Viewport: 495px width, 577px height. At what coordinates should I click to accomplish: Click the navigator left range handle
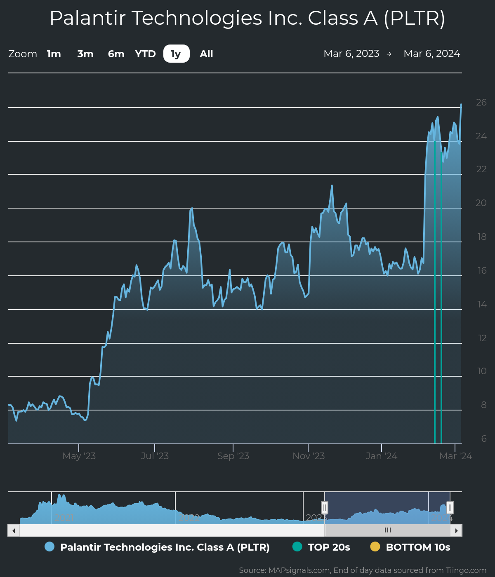[x=325, y=508]
